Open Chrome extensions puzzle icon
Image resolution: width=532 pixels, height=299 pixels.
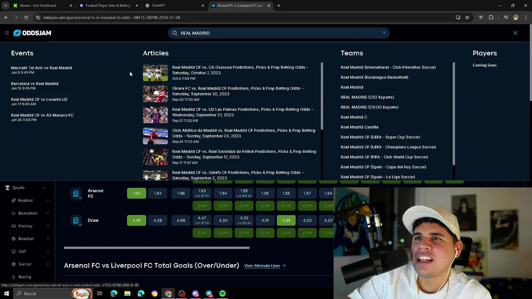(x=491, y=17)
